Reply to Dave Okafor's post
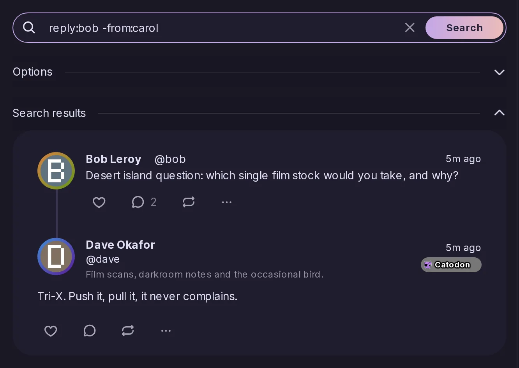This screenshot has width=519, height=368. 90,331
